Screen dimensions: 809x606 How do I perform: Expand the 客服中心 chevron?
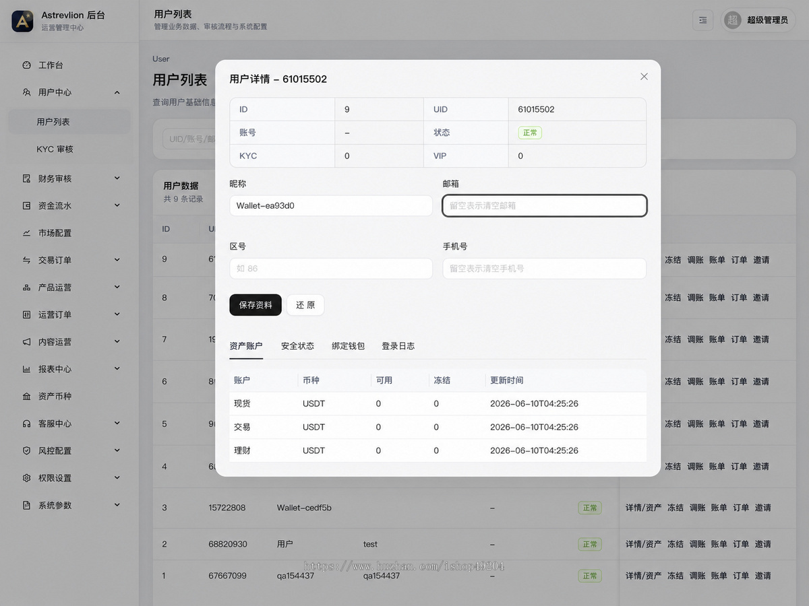tap(117, 424)
